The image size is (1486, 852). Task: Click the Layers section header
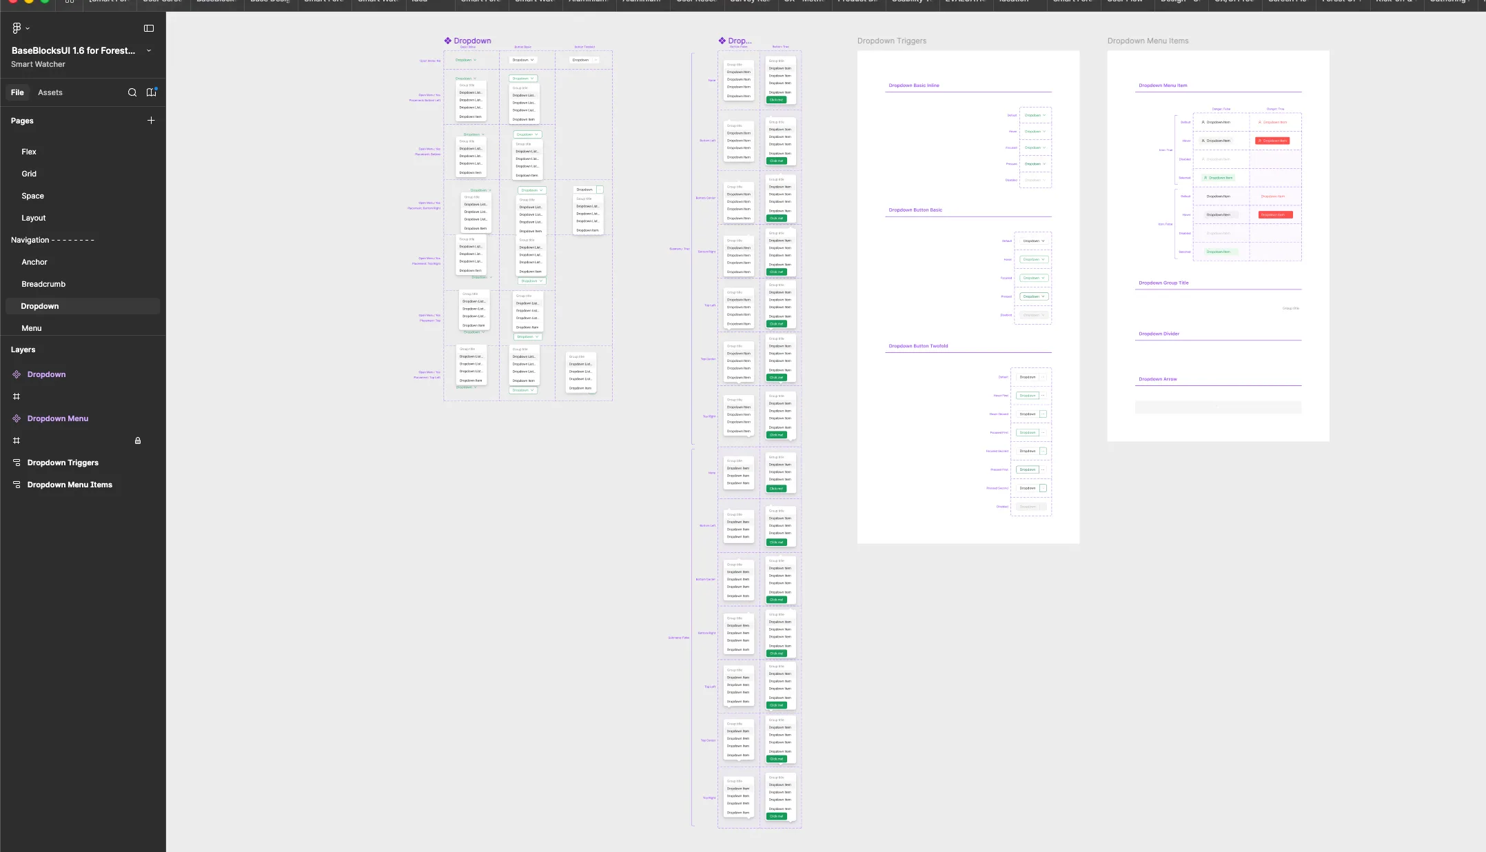(x=23, y=349)
